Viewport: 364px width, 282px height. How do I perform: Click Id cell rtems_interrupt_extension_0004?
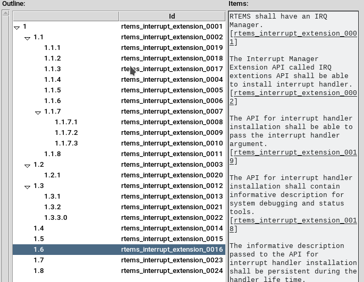click(x=172, y=80)
